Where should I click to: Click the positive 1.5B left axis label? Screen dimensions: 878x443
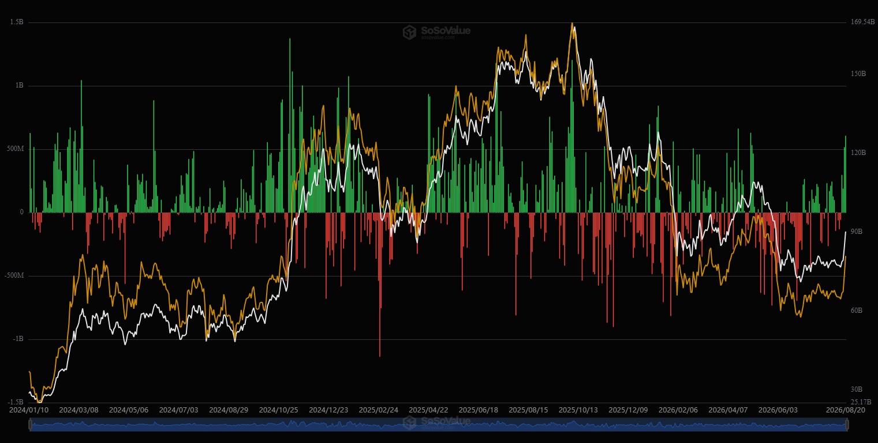tap(17, 22)
